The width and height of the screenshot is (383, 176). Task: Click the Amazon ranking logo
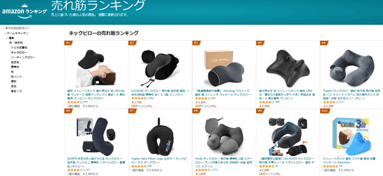click(24, 11)
